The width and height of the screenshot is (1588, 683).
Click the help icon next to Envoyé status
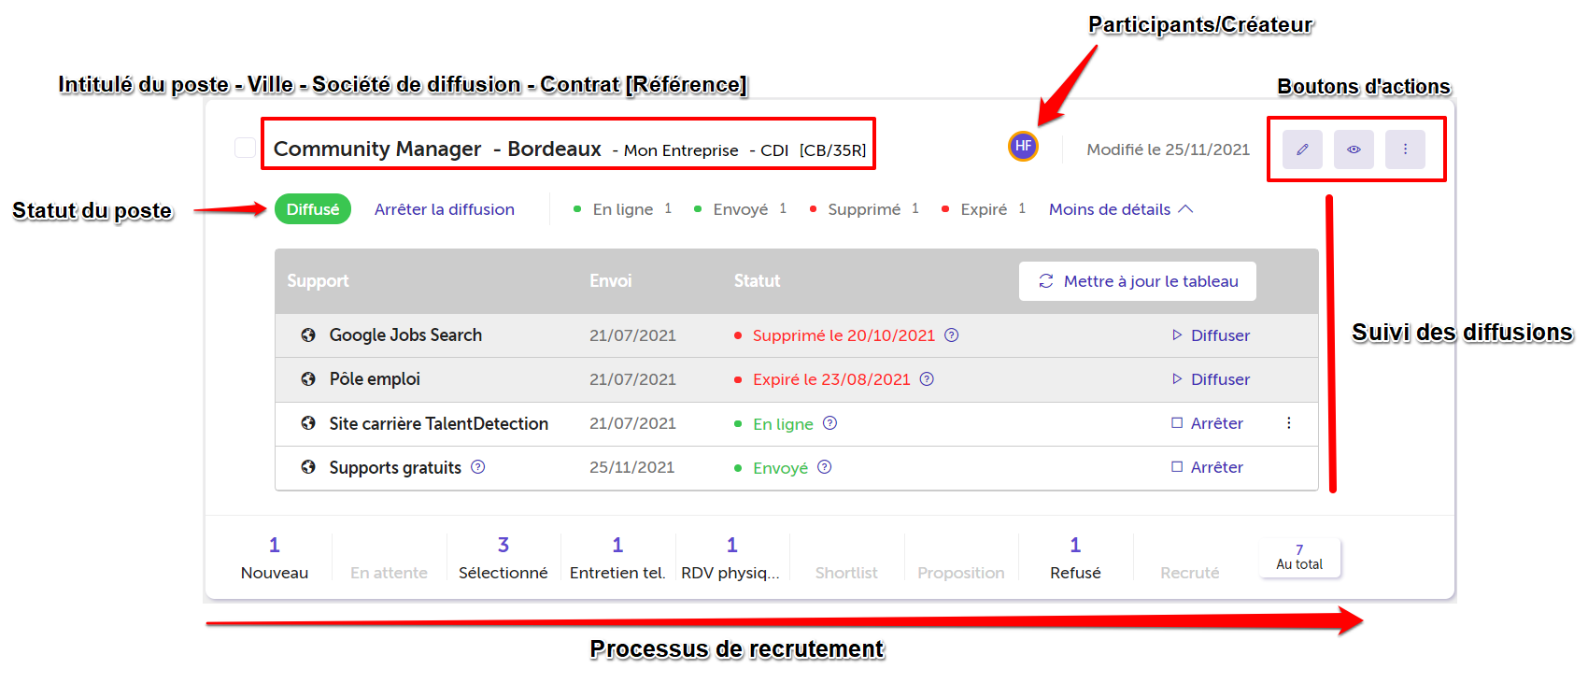[x=825, y=467]
